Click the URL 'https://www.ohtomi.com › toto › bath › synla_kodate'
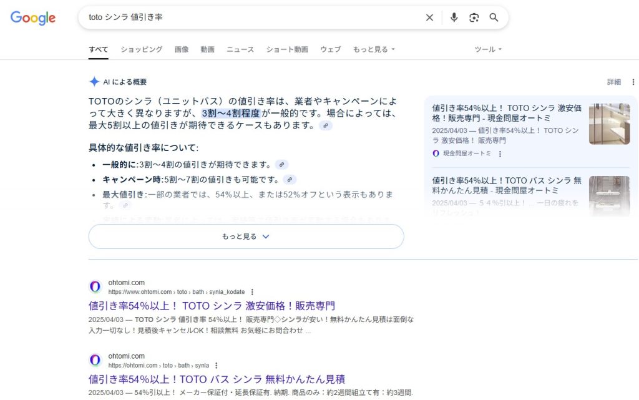Viewport: 639px width, 400px height. 177,292
